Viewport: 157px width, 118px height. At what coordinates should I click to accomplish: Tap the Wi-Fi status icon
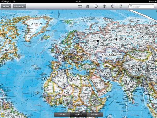click(x=14, y=1)
